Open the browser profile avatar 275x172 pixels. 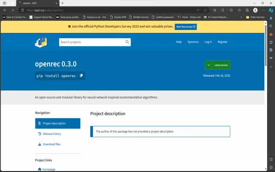coord(255,10)
